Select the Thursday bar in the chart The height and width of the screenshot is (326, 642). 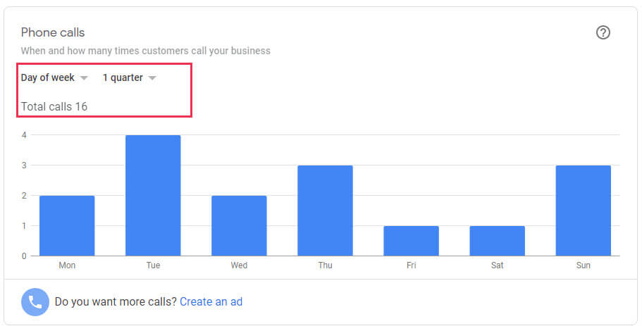pyautogui.click(x=325, y=211)
